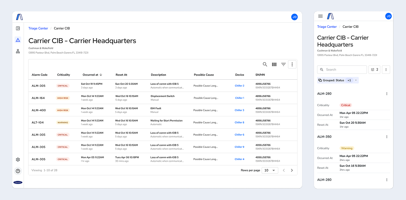The width and height of the screenshot is (406, 200).
Task: Open options menu for last ALM-260 card
Action: [387, 180]
